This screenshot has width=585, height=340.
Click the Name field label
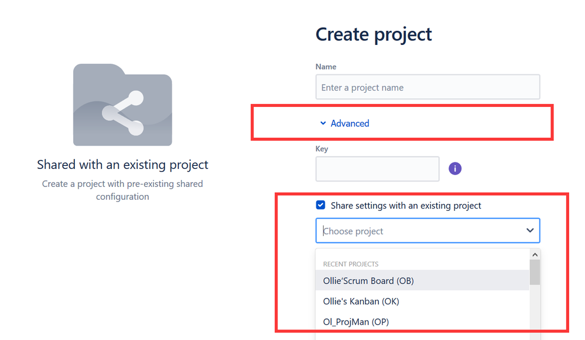tap(326, 67)
